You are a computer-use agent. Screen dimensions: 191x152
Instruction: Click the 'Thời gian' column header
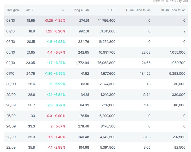point(12,10)
